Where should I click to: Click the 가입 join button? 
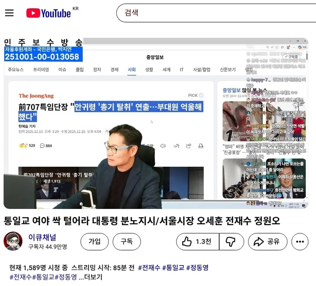(94, 241)
